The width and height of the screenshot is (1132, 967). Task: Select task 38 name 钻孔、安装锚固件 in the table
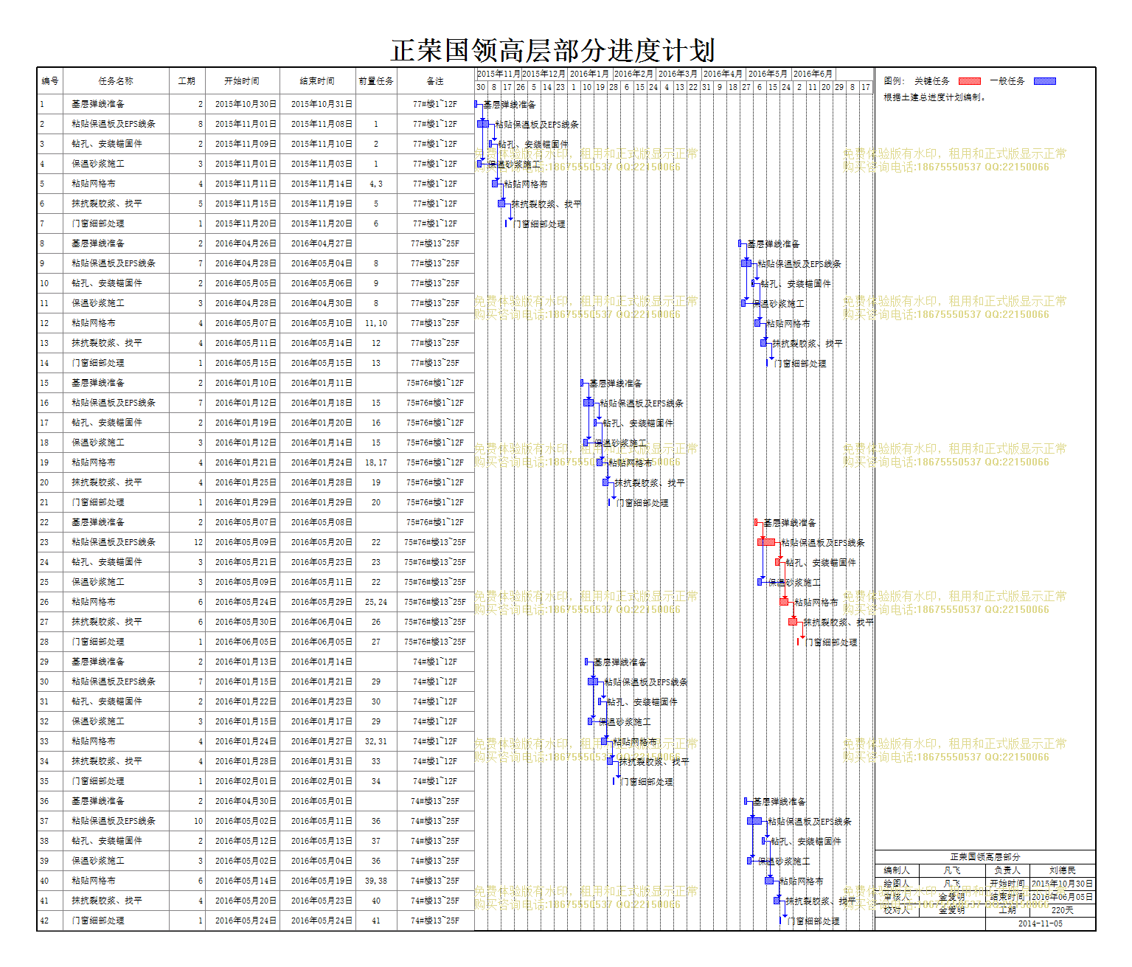tap(107, 841)
